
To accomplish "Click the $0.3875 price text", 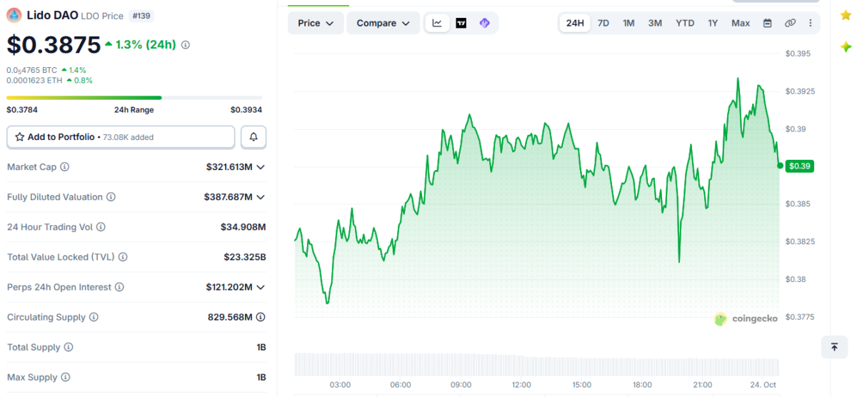I will [x=54, y=45].
